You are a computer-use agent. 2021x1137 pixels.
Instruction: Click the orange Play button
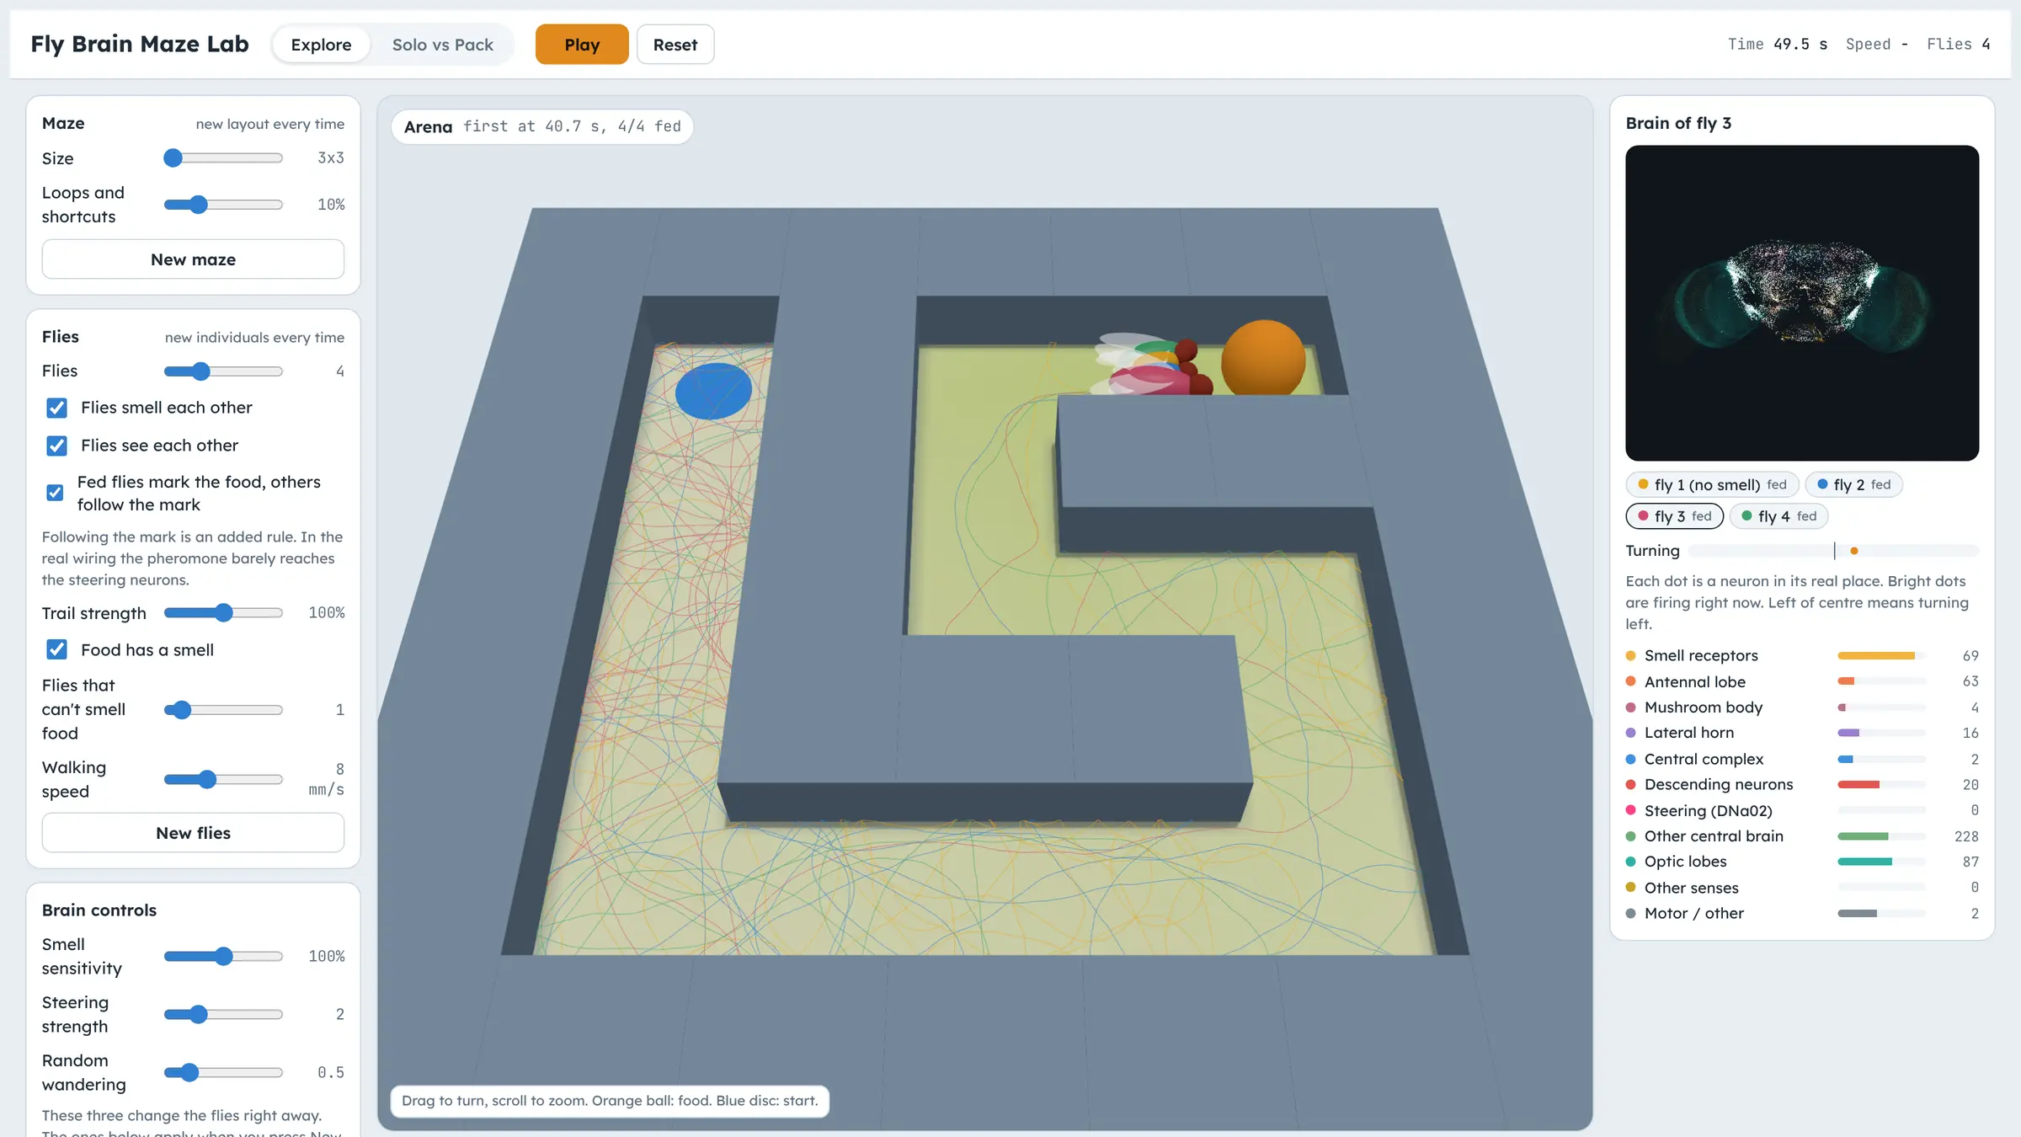(x=582, y=45)
